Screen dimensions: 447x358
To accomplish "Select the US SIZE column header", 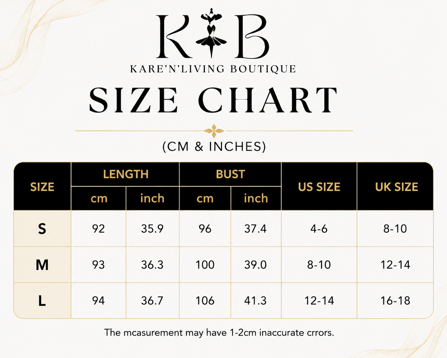I will (x=319, y=186).
